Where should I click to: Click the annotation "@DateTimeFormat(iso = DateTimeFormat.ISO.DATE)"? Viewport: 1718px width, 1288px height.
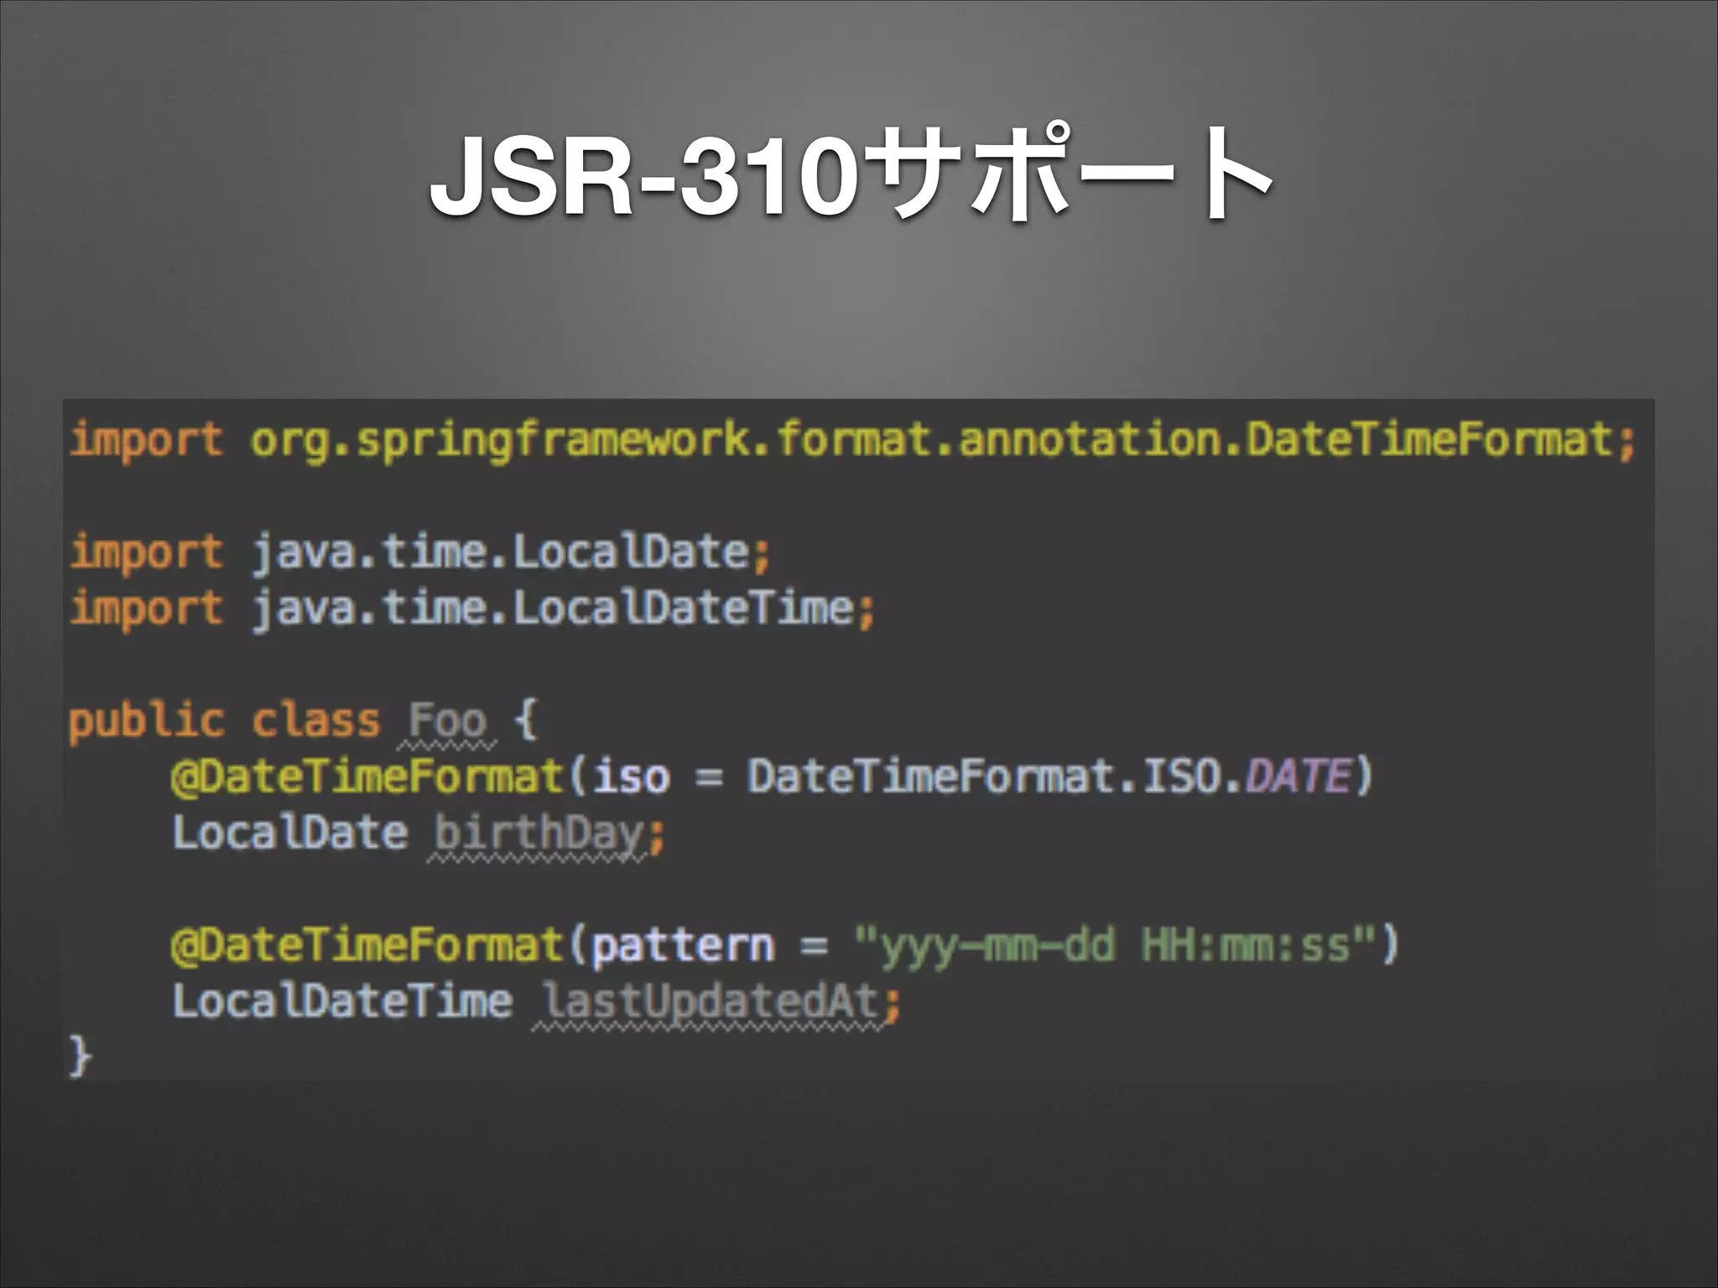[772, 776]
